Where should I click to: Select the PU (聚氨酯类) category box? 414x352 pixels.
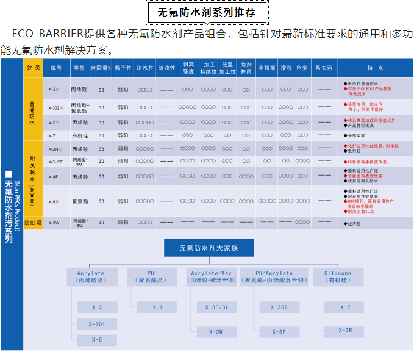pyautogui.click(x=151, y=278)
